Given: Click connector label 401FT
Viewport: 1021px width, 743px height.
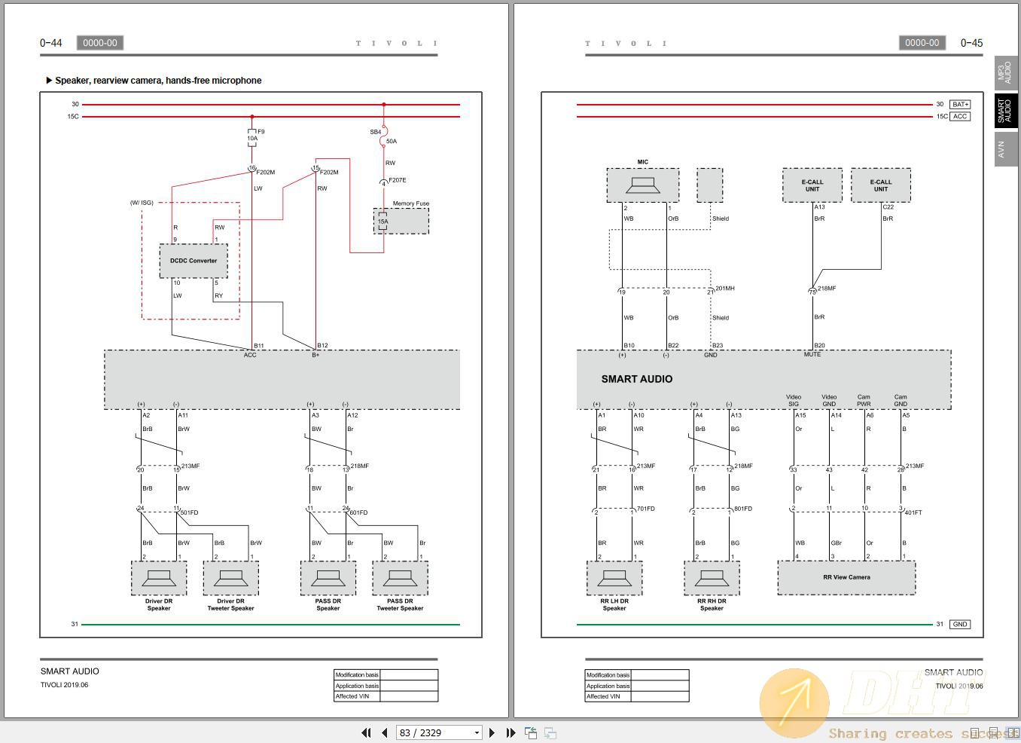Looking at the screenshot, I should click(x=913, y=512).
